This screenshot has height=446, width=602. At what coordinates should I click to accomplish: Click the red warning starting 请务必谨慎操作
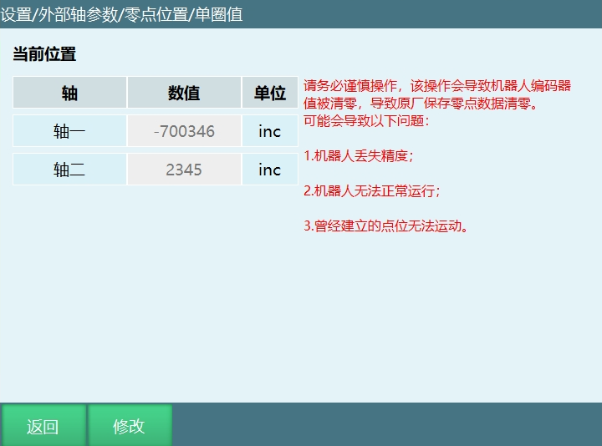(437, 94)
